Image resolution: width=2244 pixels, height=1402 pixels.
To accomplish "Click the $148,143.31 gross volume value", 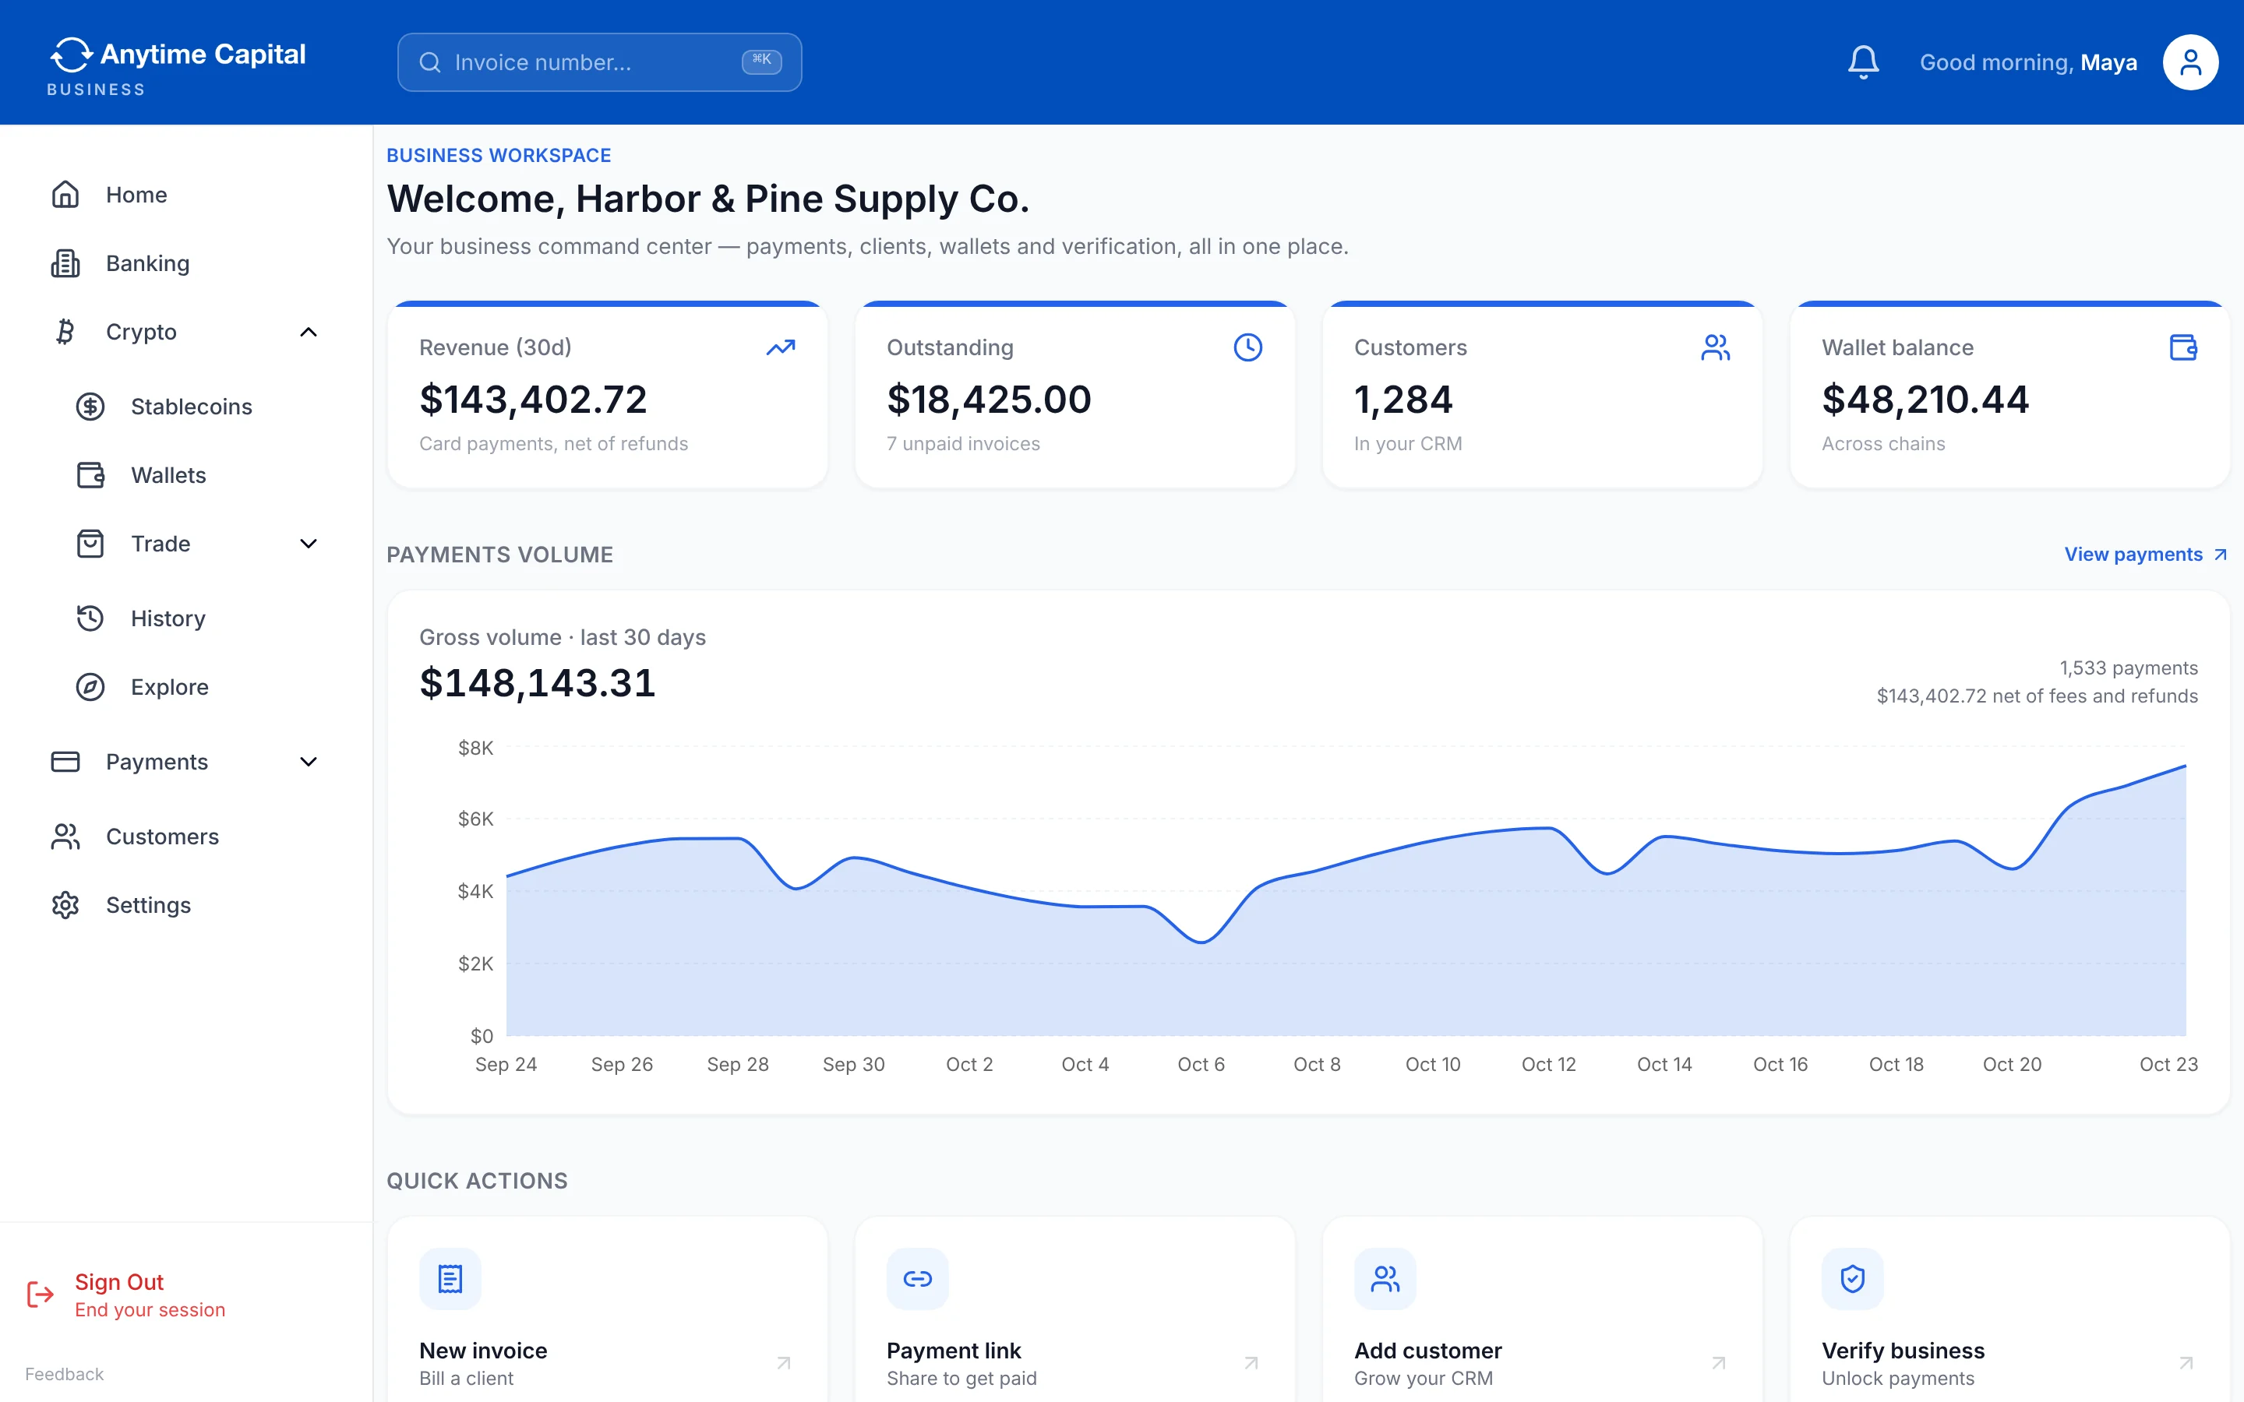I will [538, 683].
